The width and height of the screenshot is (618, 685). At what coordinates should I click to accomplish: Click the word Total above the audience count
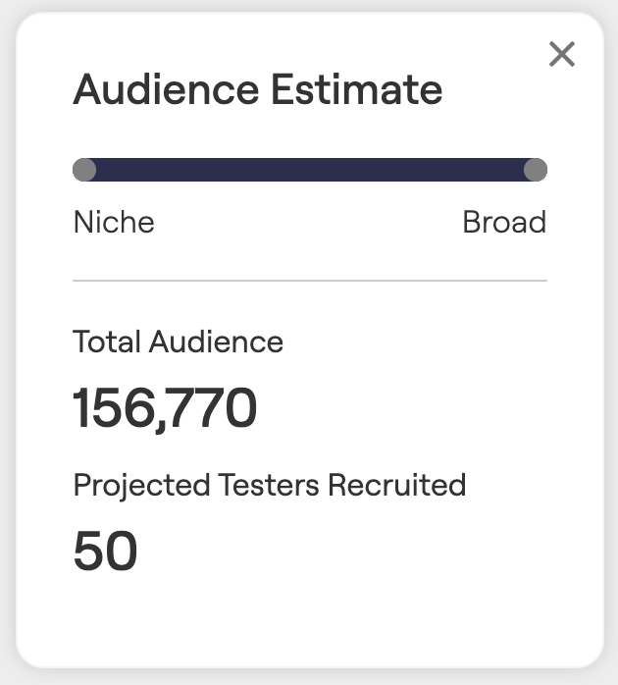107,342
